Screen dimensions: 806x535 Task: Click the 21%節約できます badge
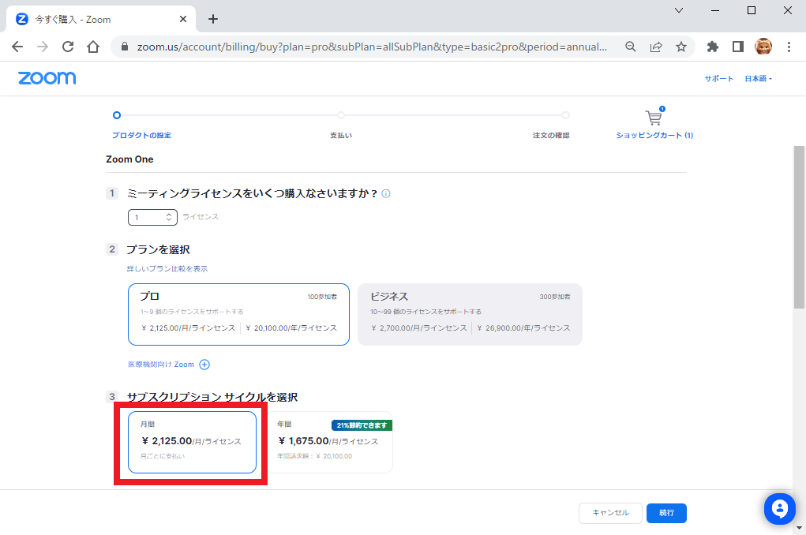tap(362, 425)
